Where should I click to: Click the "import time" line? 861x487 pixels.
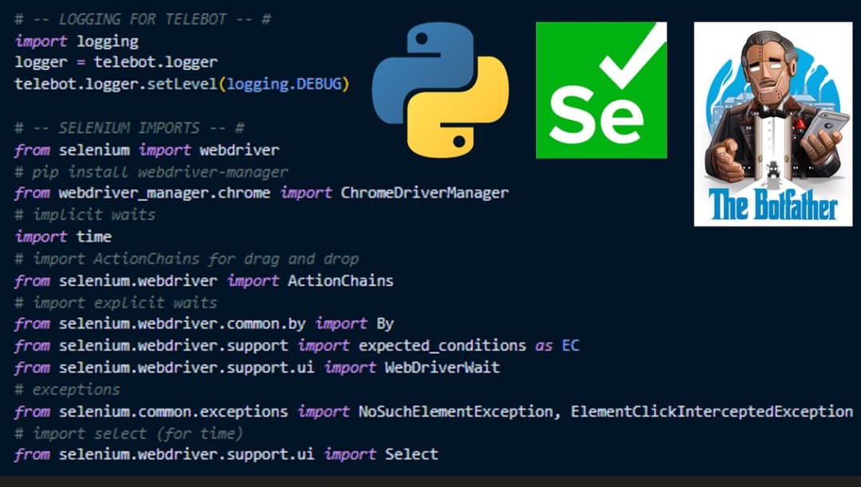click(x=63, y=237)
